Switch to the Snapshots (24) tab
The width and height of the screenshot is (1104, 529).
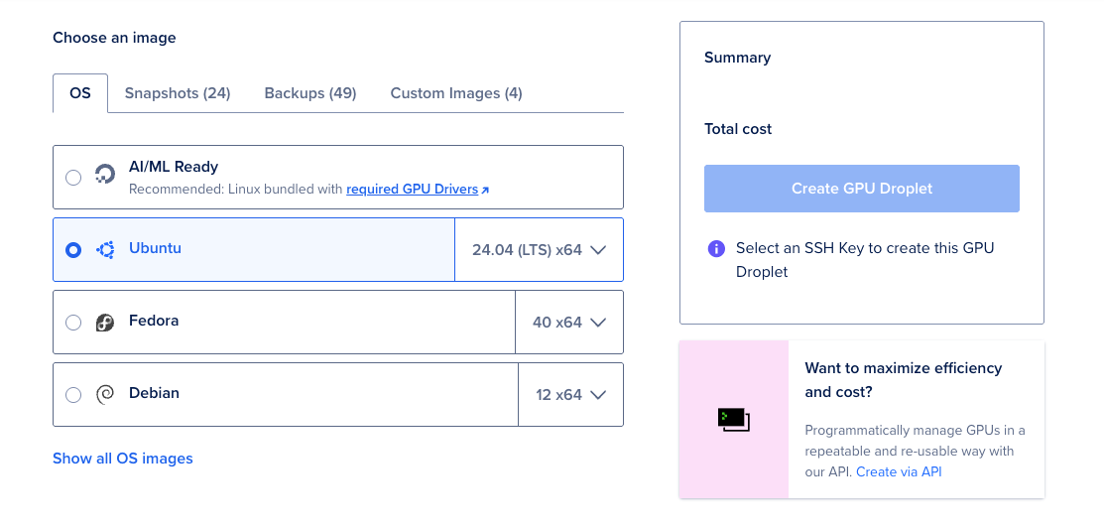178,93
